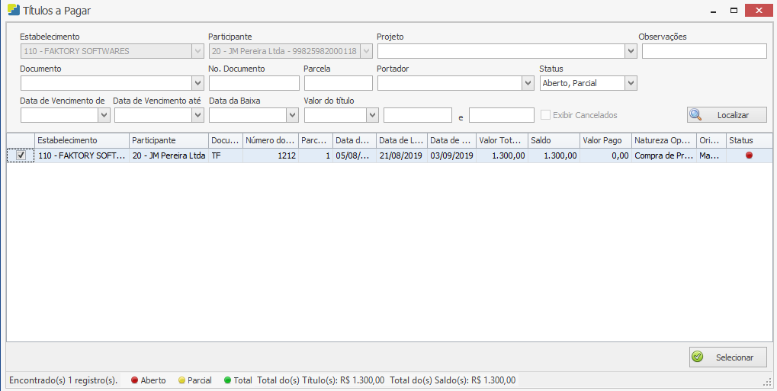Open Data de Vencimento de date picker
The height and width of the screenshot is (391, 777).
(x=104, y=115)
